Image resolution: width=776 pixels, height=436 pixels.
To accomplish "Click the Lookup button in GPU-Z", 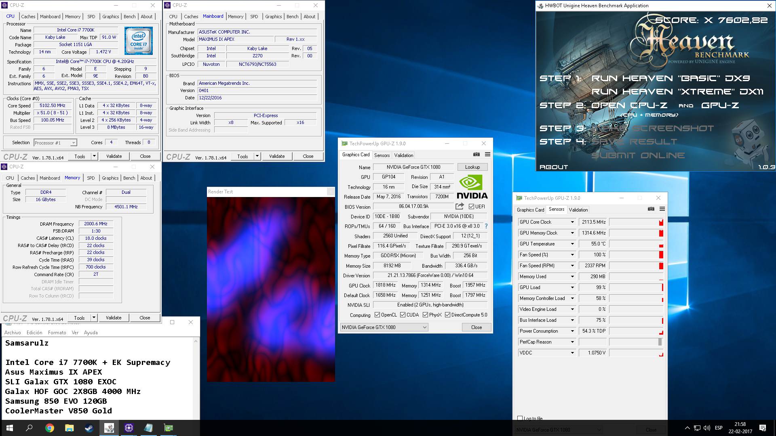I will [x=472, y=167].
